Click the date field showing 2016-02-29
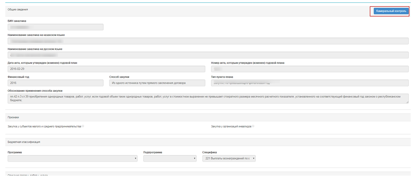415x176 pixels. click(x=107, y=69)
